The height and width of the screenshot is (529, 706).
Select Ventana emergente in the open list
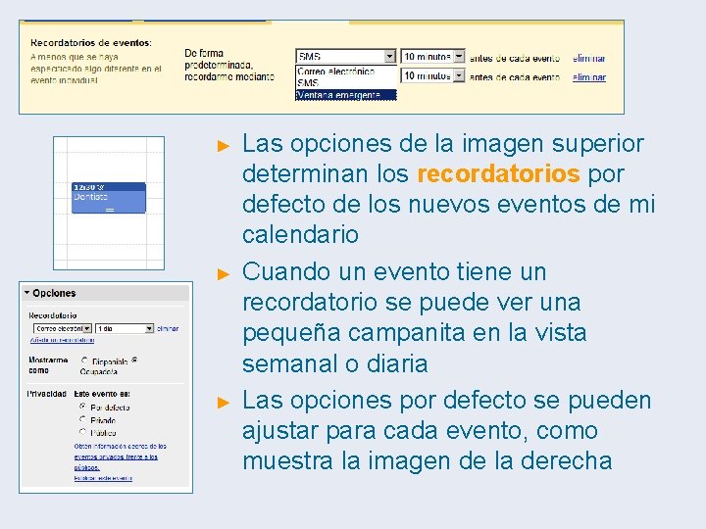click(346, 95)
